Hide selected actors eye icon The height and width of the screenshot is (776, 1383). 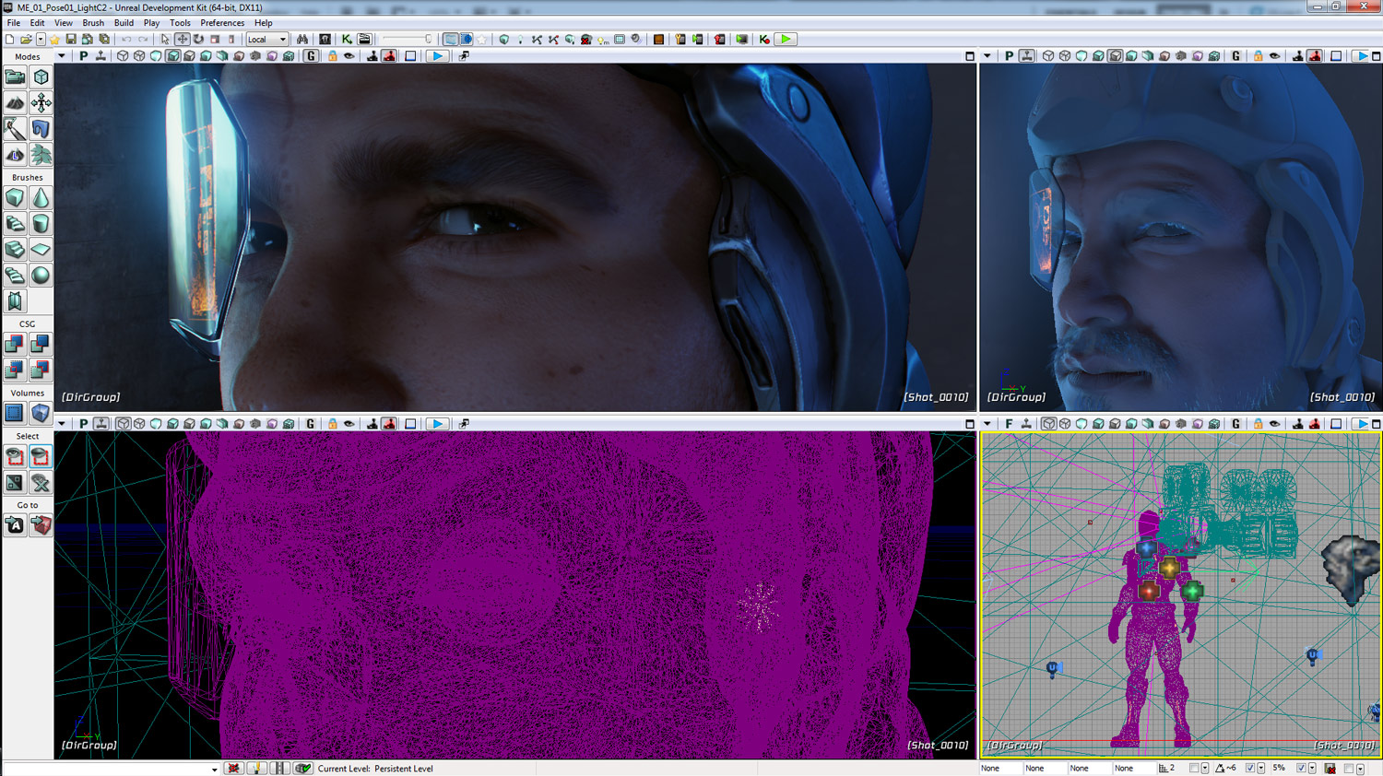[41, 457]
